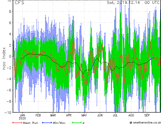Click the nao index y-axis label

(4, 56)
